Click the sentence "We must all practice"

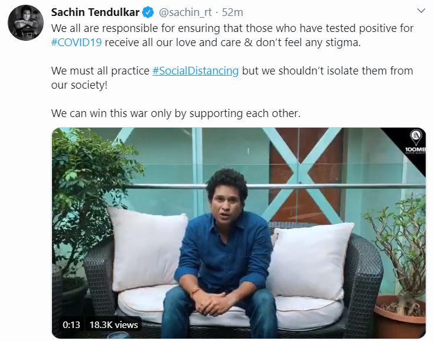(100, 70)
